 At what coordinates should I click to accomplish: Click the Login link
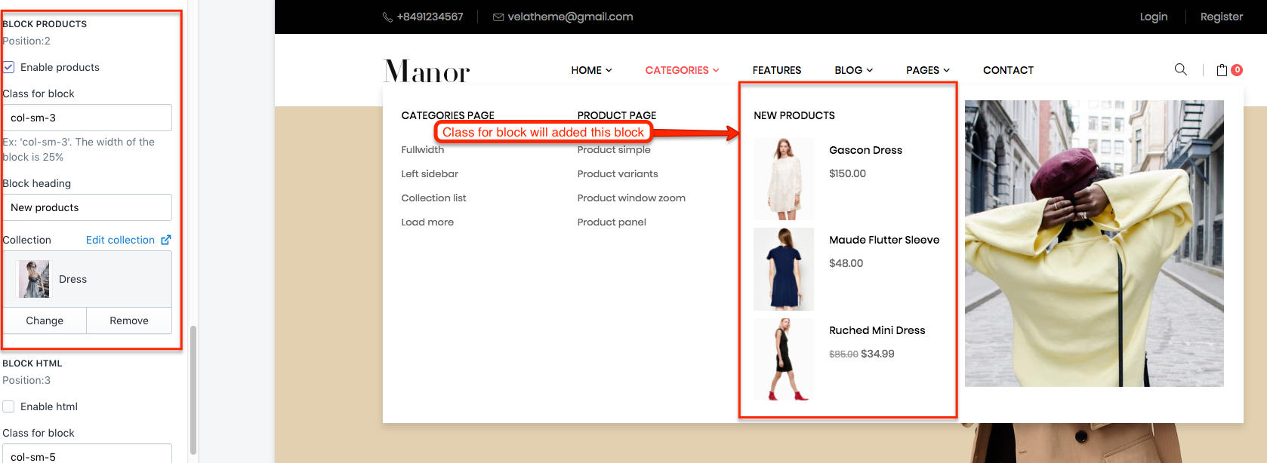pyautogui.click(x=1153, y=17)
